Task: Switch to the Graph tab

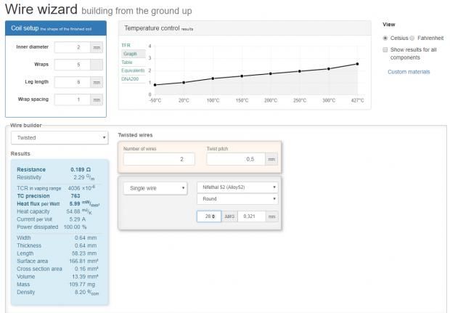Action: 134,54
